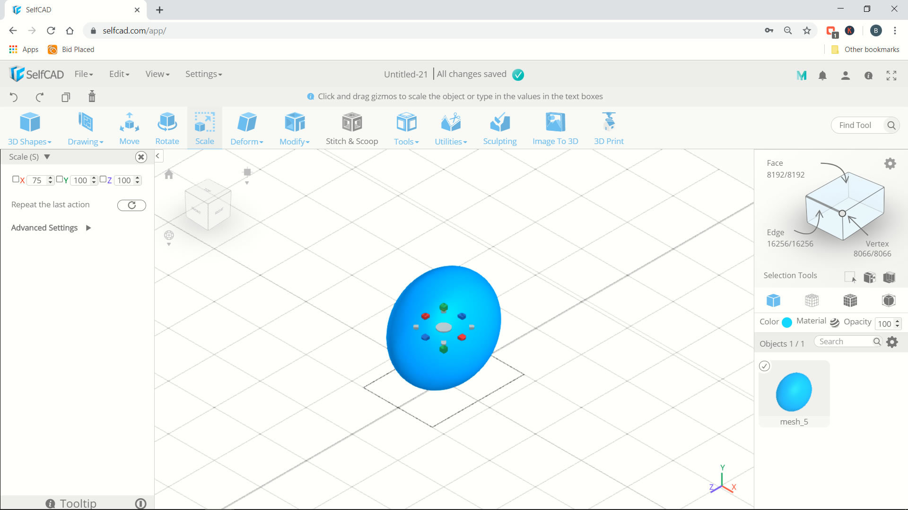This screenshot has height=510, width=908.
Task: Open Image To 3D tool
Action: [x=555, y=128]
